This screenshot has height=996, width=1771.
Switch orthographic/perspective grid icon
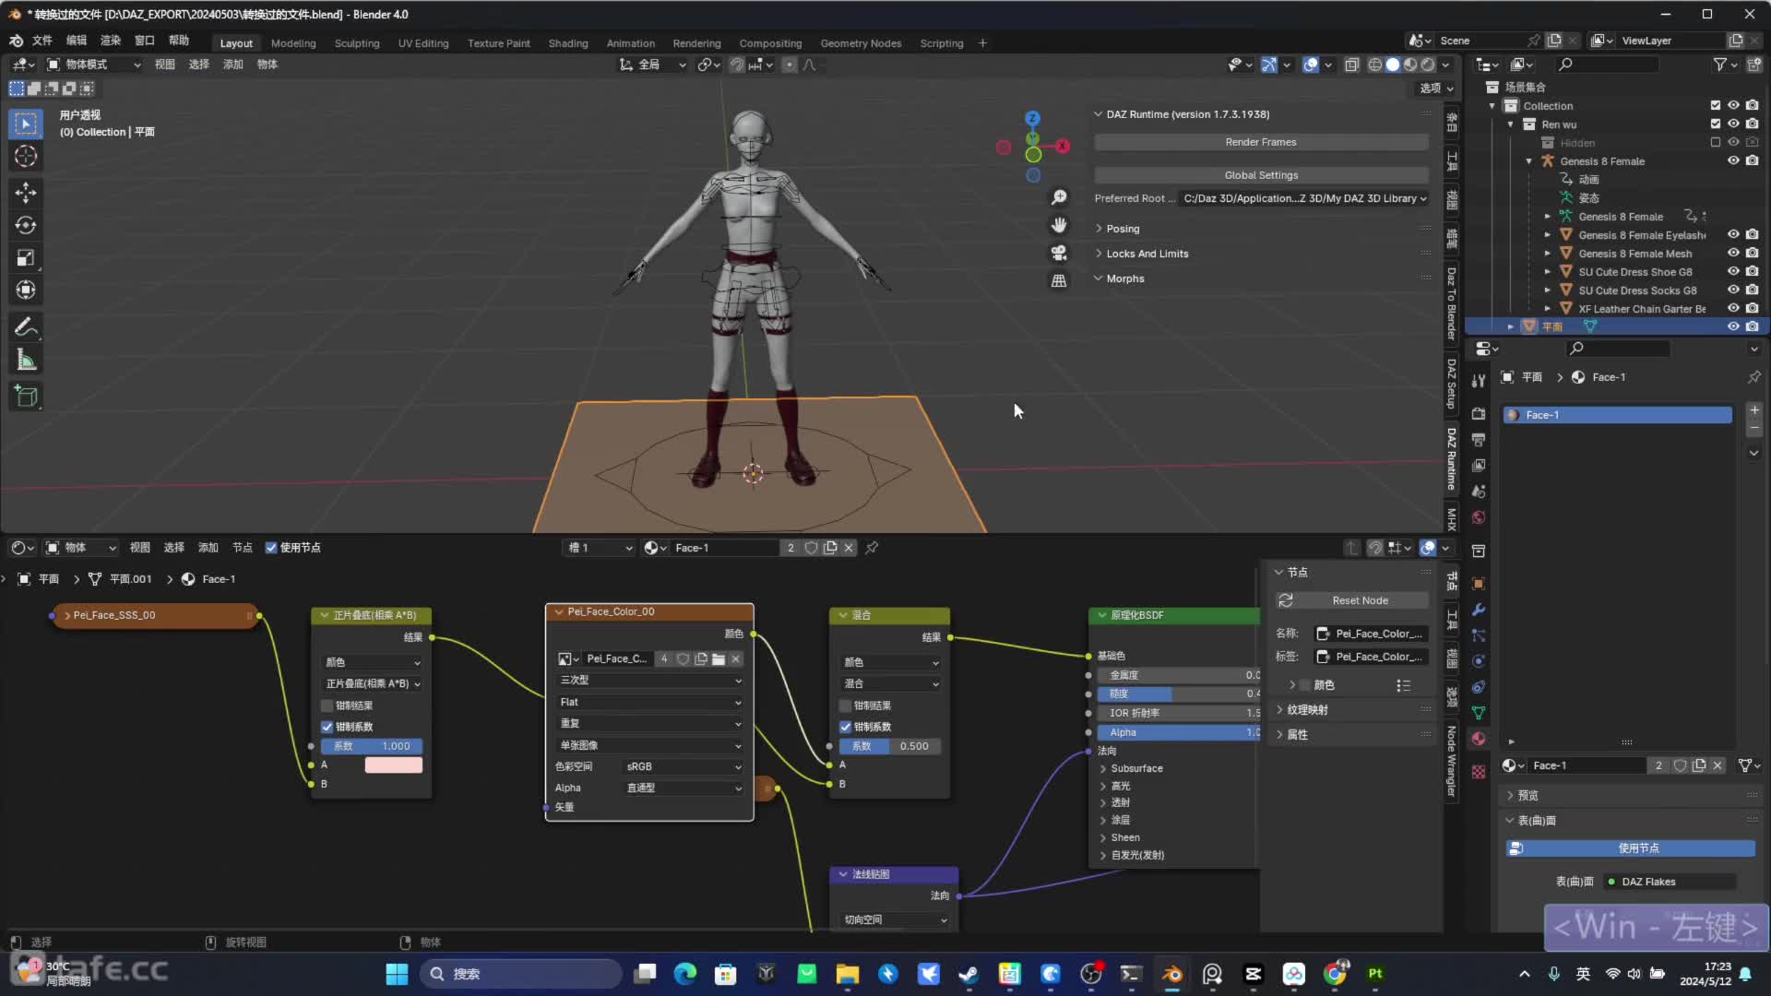[x=1059, y=280]
